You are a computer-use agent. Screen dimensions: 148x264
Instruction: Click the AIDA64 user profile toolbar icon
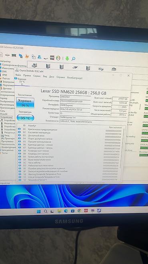pyautogui.click(x=40, y=57)
